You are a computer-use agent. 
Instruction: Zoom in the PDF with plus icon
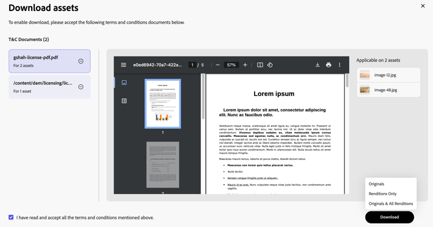(x=245, y=65)
